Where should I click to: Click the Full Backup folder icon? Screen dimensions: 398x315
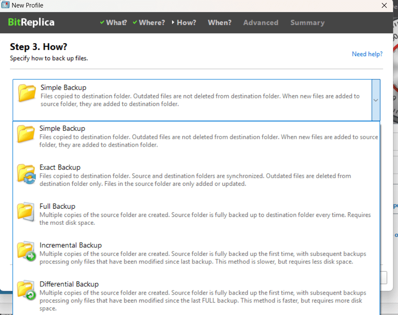[26, 212]
